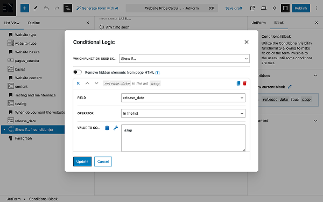Click the value textarea containing asap
The width and height of the screenshot is (323, 202).
pos(183,138)
